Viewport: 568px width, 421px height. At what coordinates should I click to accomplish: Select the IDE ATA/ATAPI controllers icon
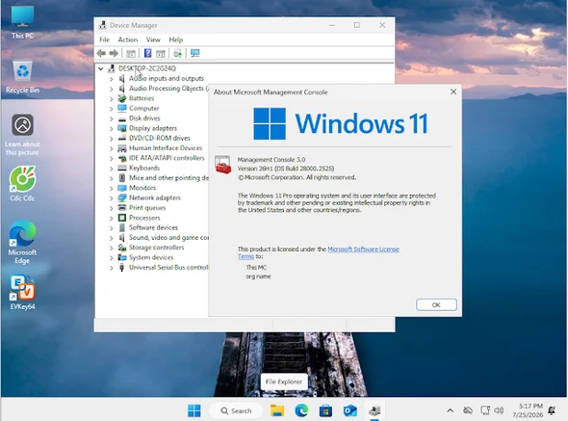click(x=122, y=158)
